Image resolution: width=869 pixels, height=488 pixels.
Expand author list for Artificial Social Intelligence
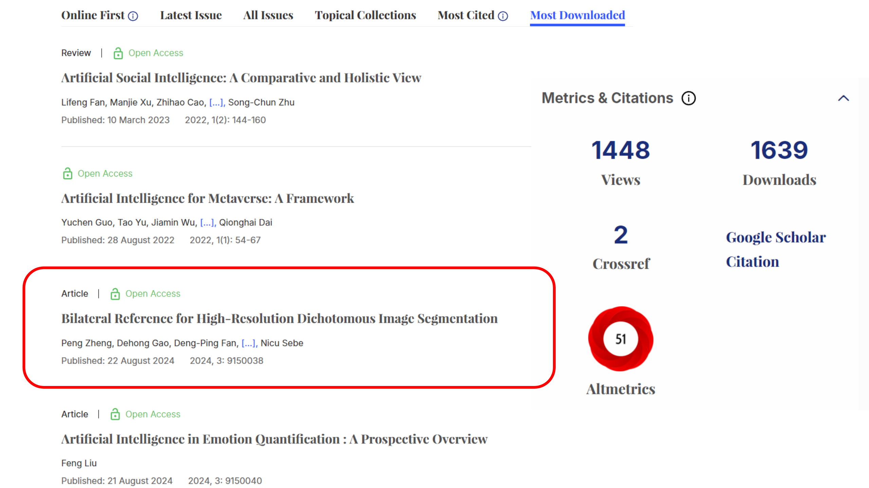point(217,102)
